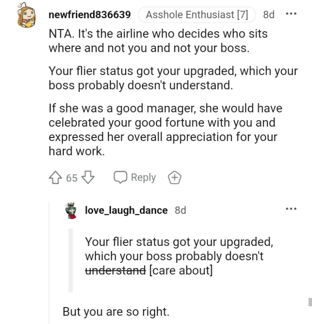Open more options on love_laugh_dance's reply
Image resolution: width=312 pixels, height=324 pixels.
(291, 209)
